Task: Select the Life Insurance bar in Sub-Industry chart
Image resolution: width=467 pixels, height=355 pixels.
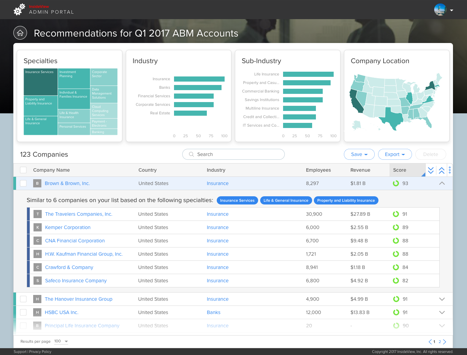Action: coord(308,74)
